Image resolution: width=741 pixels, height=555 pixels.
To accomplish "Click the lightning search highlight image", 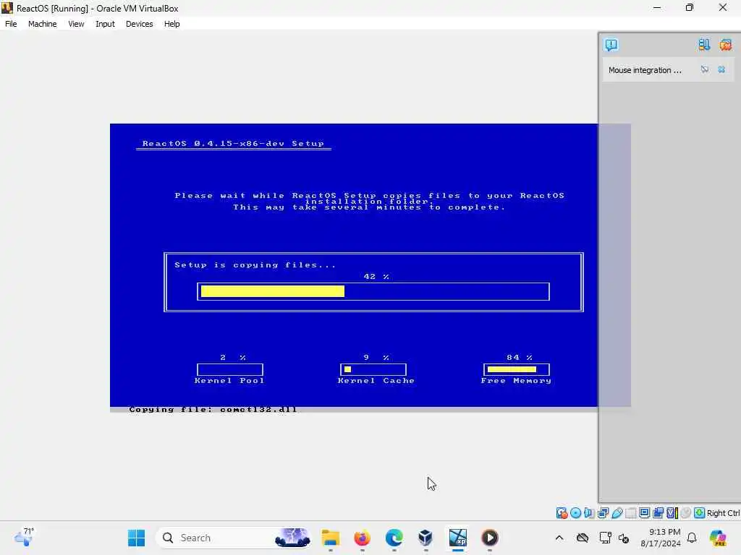I will pos(292,538).
